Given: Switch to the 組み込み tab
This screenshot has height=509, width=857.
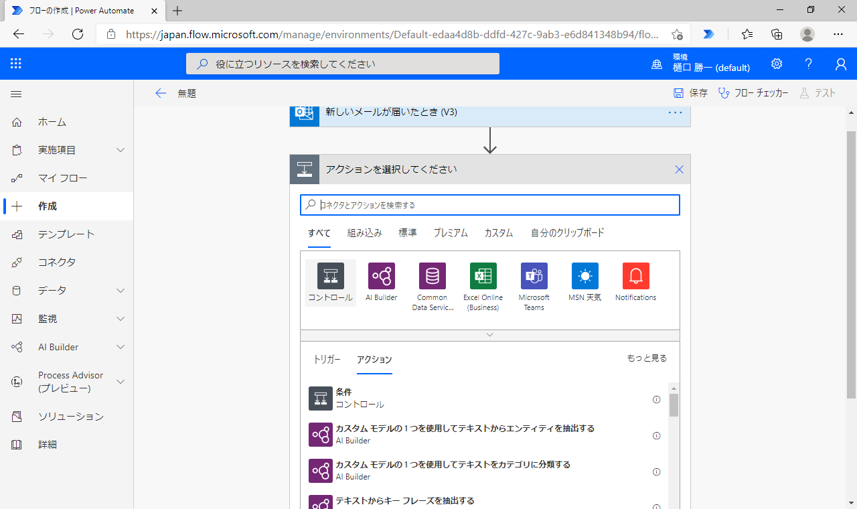Looking at the screenshot, I should click(x=365, y=233).
